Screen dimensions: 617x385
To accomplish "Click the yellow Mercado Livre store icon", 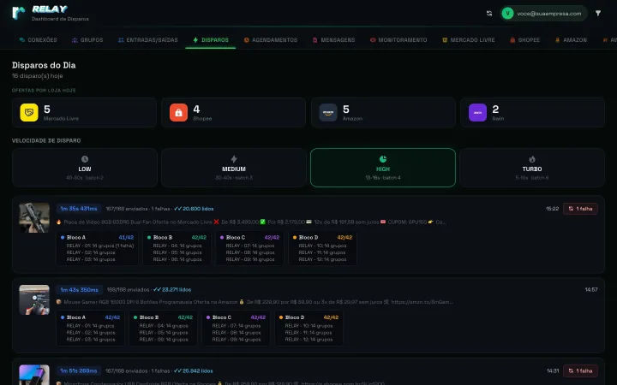I will [29, 113].
